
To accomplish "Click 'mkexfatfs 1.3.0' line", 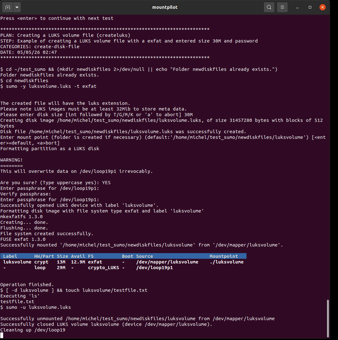I will point(21,217).
